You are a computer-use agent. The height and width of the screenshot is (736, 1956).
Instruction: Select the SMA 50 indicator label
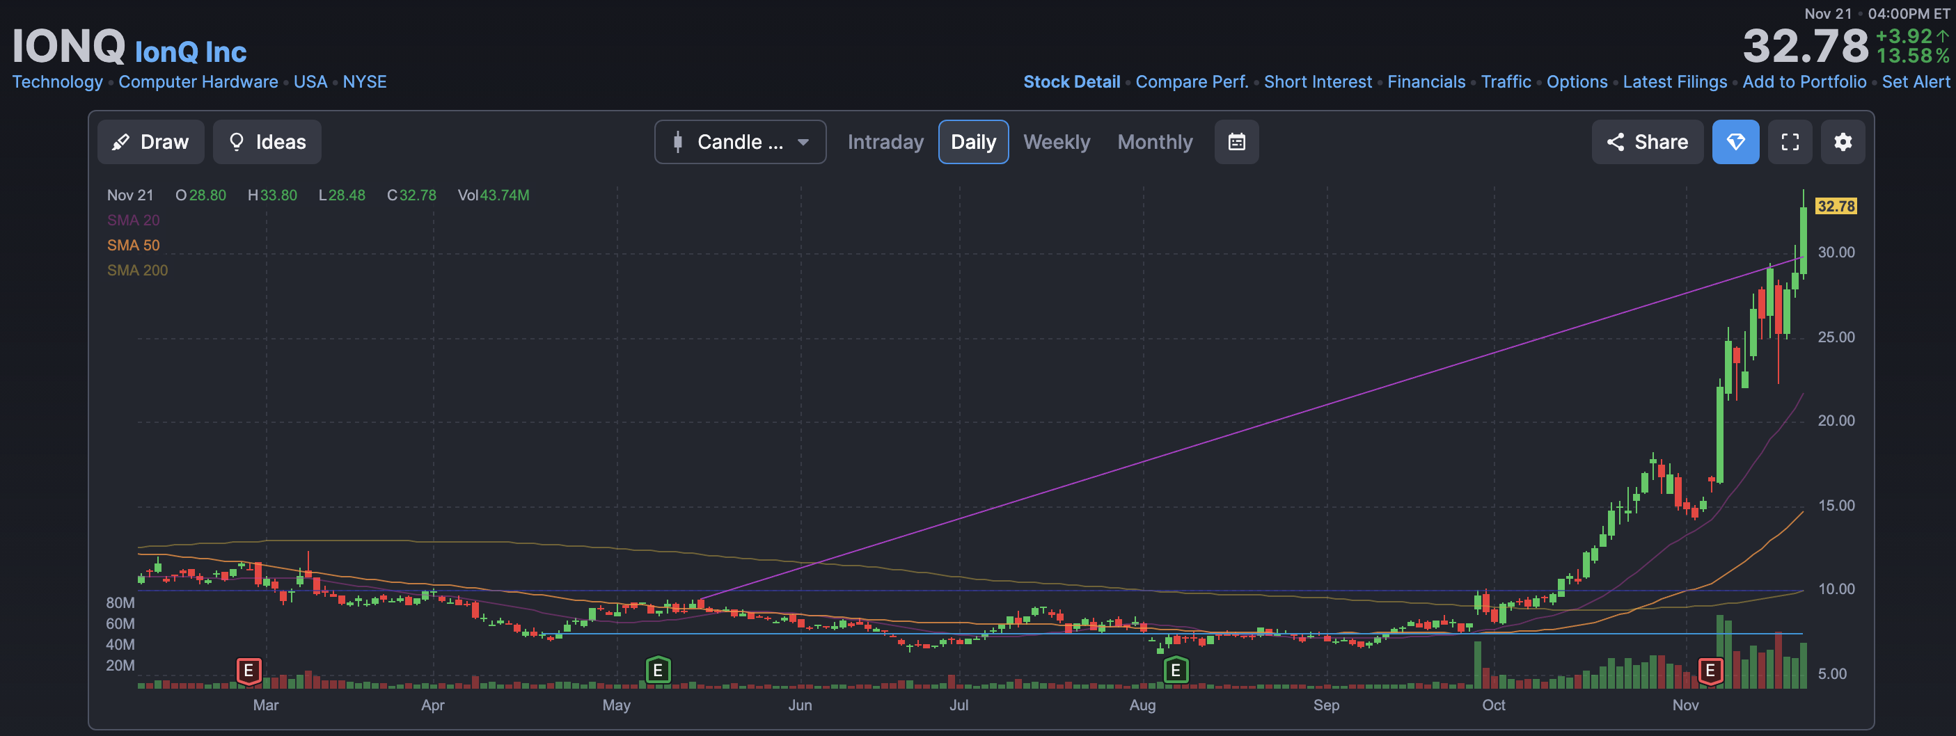click(x=133, y=245)
